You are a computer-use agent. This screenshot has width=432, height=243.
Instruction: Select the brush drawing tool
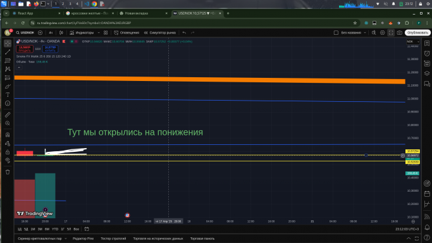8,86
